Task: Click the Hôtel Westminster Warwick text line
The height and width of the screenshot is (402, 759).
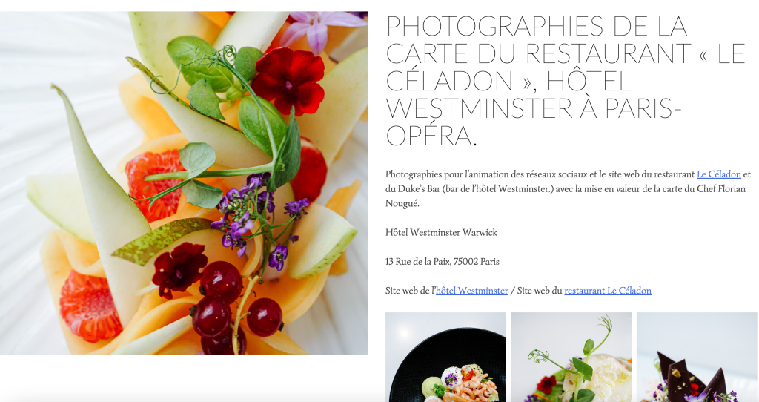Action: 441,232
